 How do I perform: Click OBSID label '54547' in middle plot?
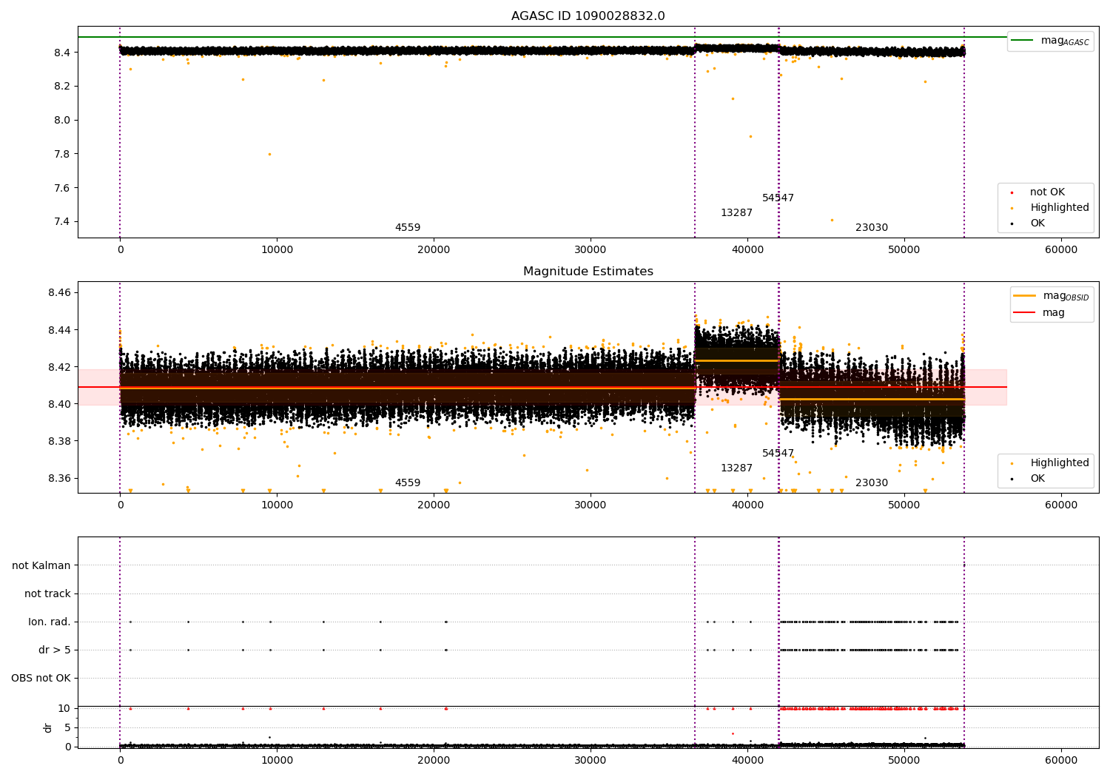[x=778, y=454]
